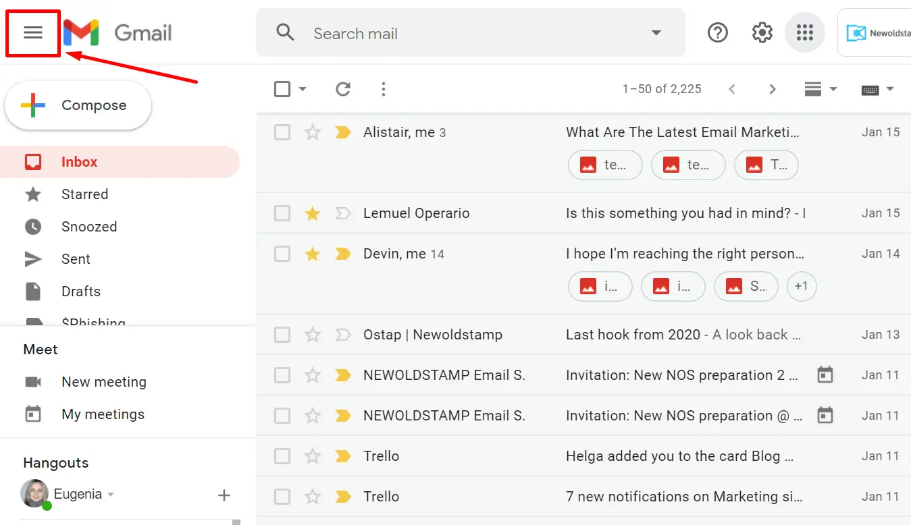Refresh the inbox message list
Image resolution: width=911 pixels, height=525 pixels.
343,89
